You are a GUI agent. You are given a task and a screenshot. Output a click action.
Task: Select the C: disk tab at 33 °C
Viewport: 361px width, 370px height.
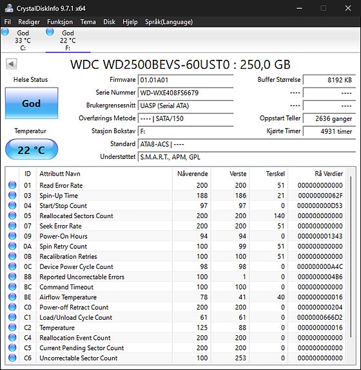(23, 40)
